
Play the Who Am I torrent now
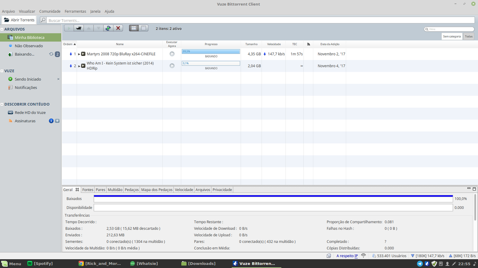(172, 66)
